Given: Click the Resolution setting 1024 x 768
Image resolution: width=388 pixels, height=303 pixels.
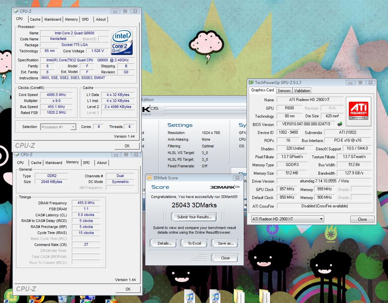Looking at the screenshot, I should [x=211, y=133].
